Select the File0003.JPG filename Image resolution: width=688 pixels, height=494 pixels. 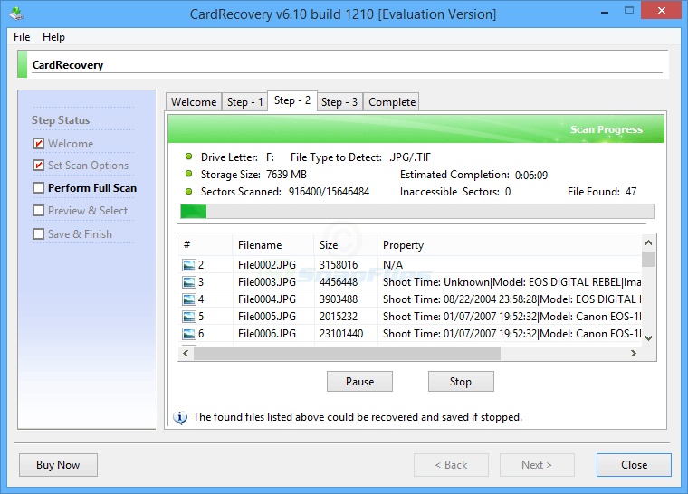(x=267, y=282)
